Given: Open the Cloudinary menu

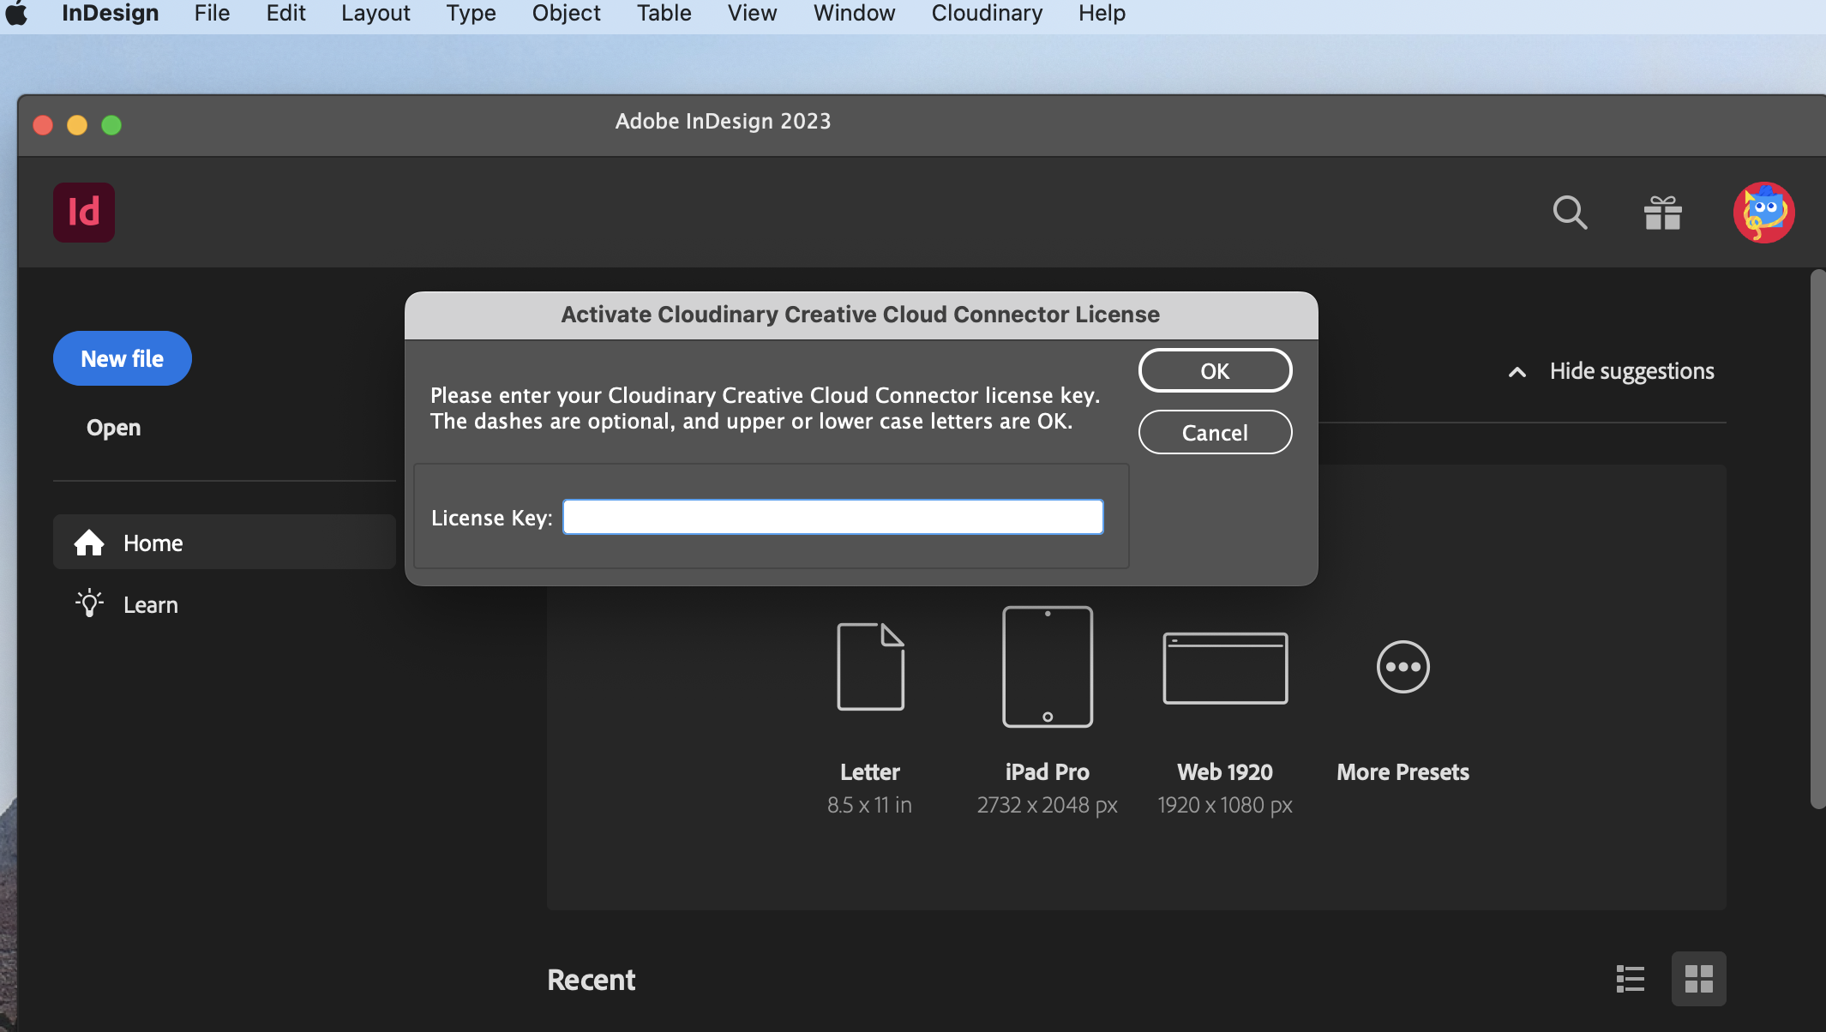Looking at the screenshot, I should (x=987, y=14).
